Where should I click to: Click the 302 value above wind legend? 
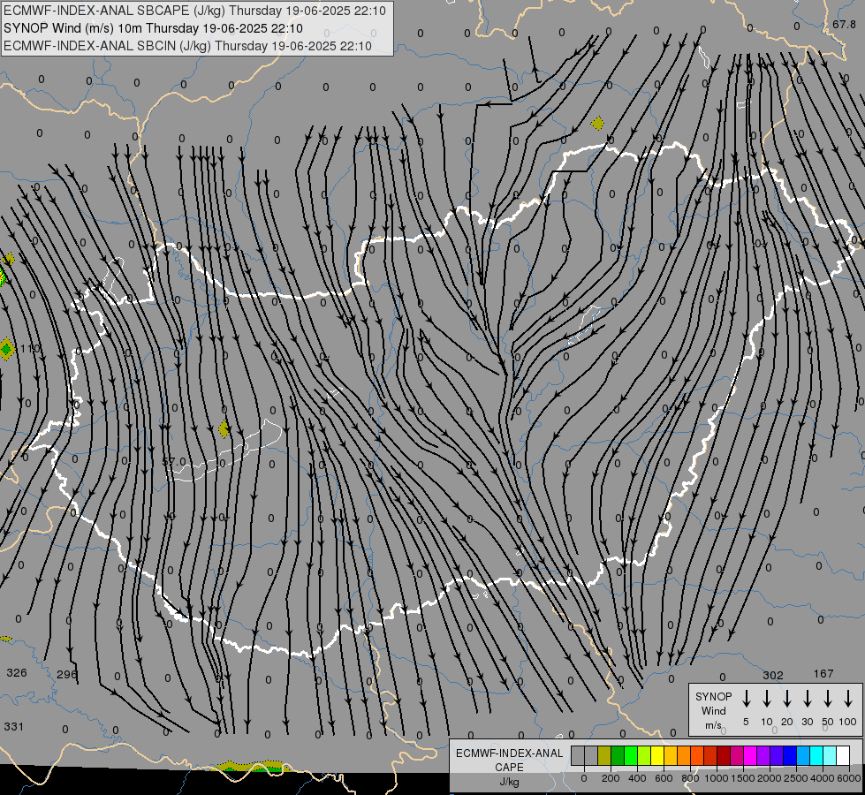[773, 675]
